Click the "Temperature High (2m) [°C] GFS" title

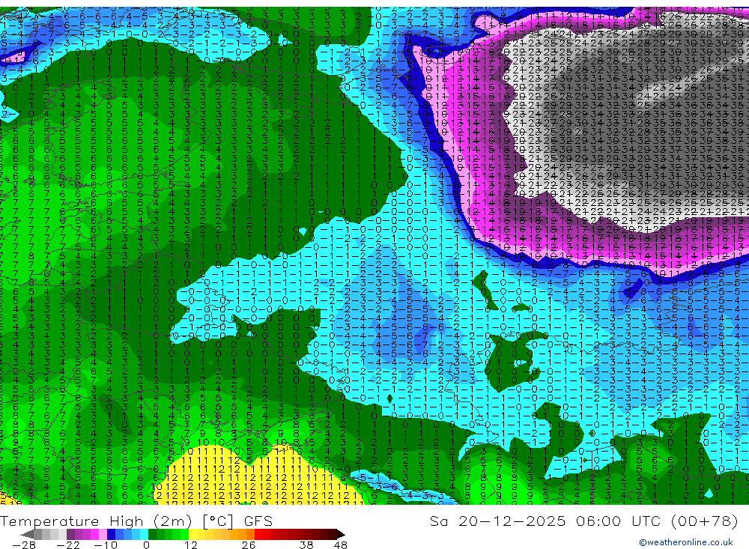[136, 521]
